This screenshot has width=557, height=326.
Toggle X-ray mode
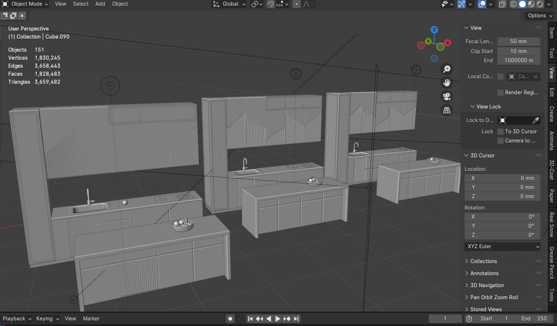[502, 4]
